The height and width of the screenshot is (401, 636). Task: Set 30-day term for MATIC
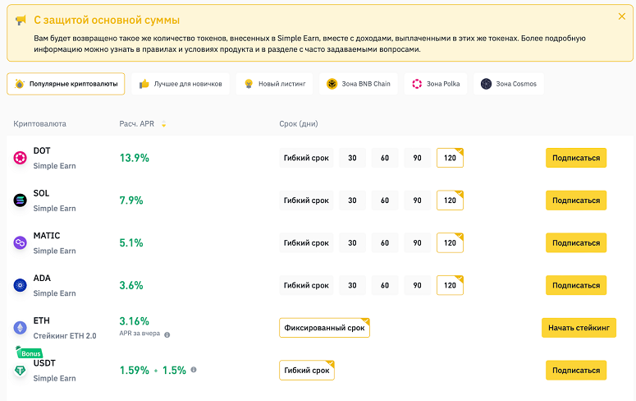tap(353, 243)
